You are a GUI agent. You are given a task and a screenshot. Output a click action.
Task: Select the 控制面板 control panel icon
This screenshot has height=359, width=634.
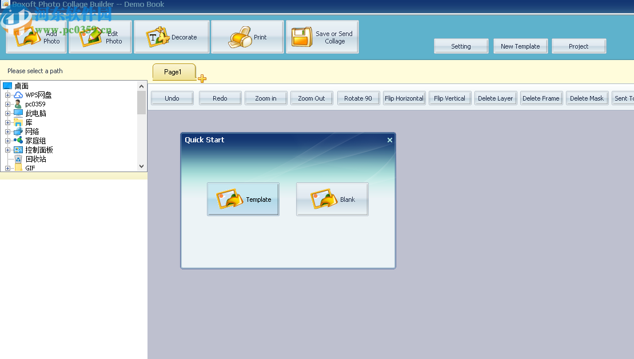pyautogui.click(x=18, y=150)
